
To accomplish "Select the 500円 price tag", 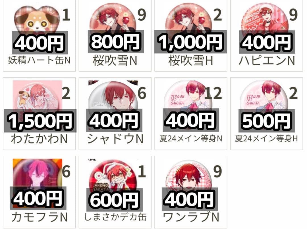I will point(266,121).
